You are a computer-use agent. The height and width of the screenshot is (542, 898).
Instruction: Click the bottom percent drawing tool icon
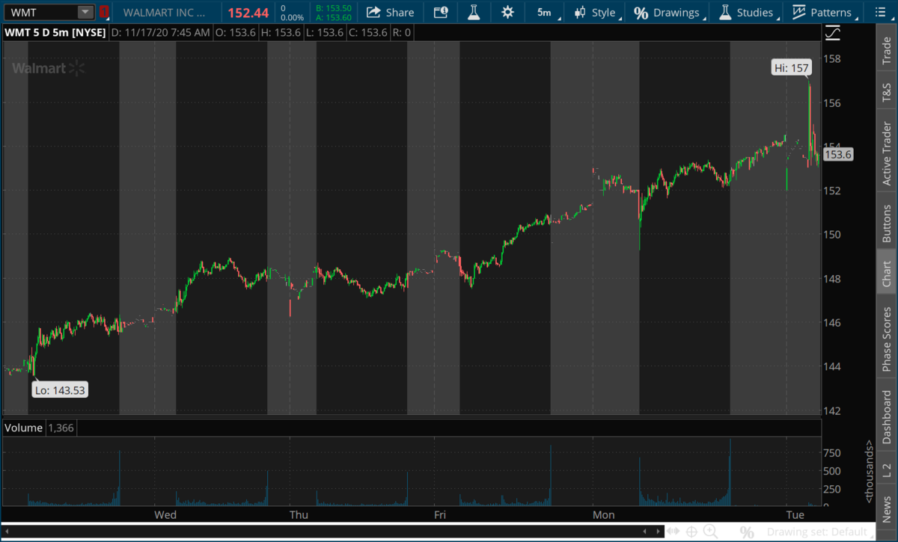[x=747, y=532]
